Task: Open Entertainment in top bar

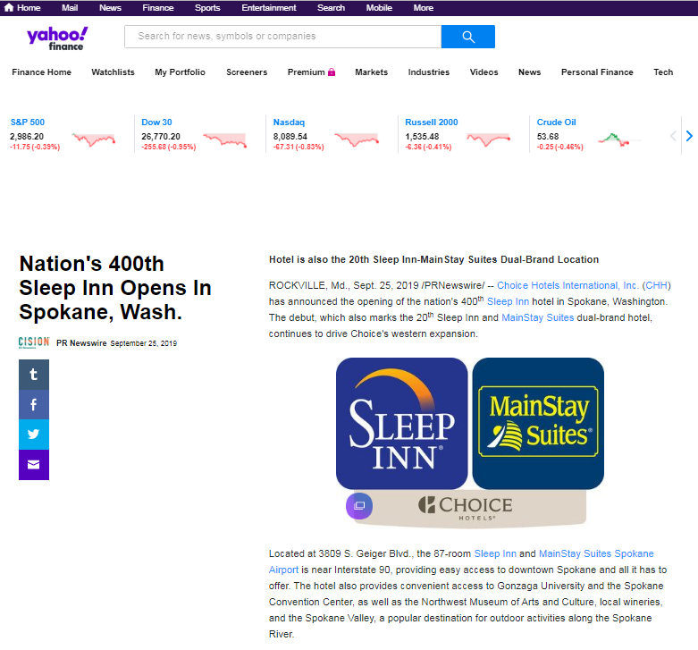Action: click(x=268, y=7)
